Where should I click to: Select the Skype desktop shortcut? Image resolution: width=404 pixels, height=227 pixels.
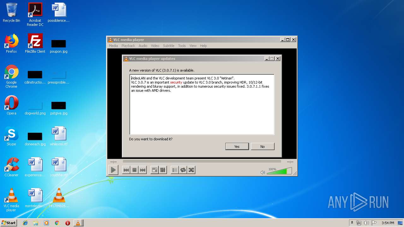[11, 136]
